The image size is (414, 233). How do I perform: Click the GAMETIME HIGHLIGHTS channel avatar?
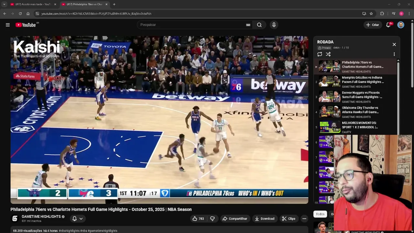coord(15,219)
